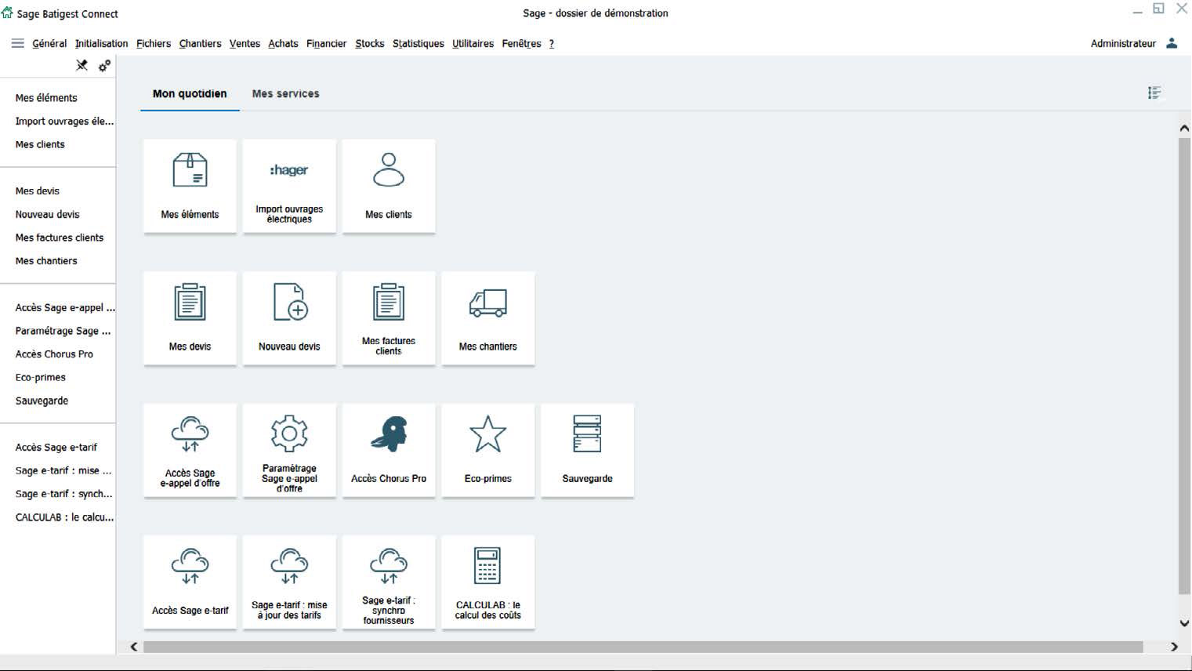This screenshot has height=671, width=1192.
Task: Click the hamburger menu icon
Action: point(18,43)
